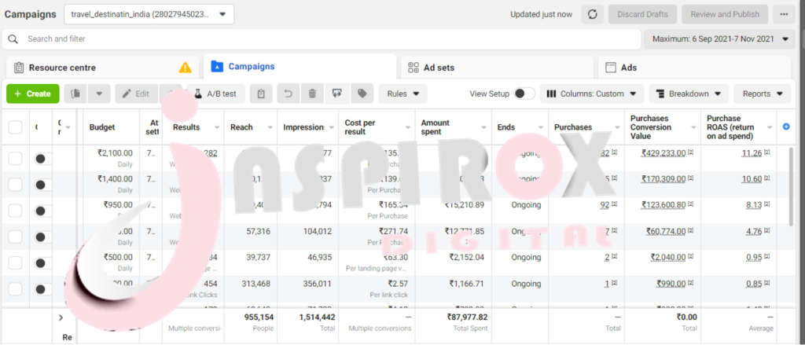Expand the Breakdown dropdown

688,94
